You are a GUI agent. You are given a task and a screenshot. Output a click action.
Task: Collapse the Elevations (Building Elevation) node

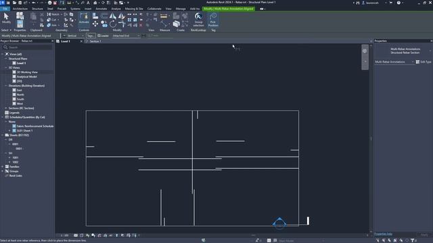6,86
